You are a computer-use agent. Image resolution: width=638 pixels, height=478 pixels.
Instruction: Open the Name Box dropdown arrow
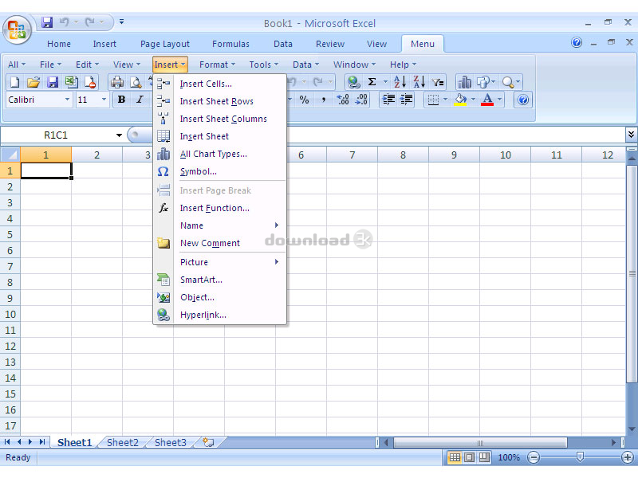pyautogui.click(x=119, y=135)
